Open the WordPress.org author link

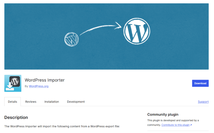pos(39,86)
